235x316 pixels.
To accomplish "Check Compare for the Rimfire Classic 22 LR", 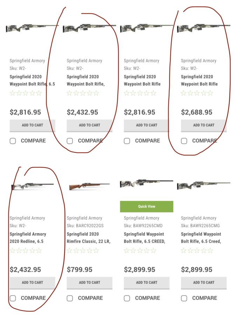I will (x=70, y=298).
